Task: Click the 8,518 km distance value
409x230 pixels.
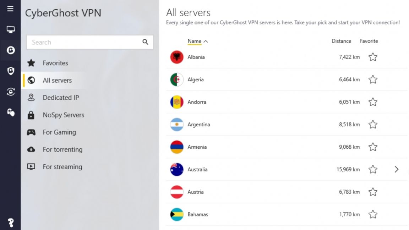Action: 349,124
